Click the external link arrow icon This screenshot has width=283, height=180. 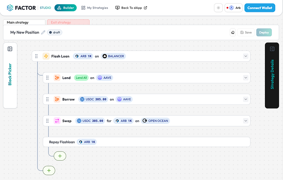145,8
